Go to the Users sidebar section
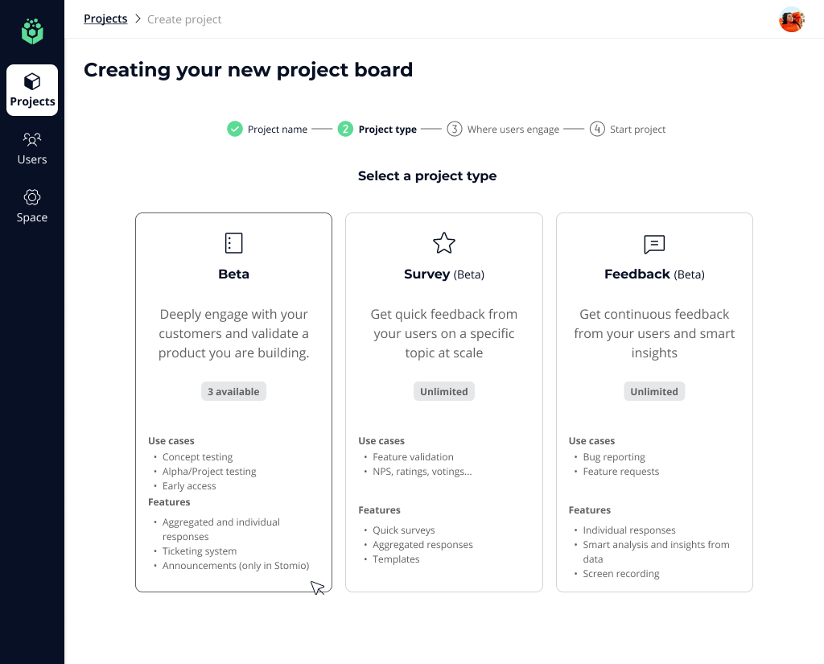This screenshot has height=664, width=824. (32, 148)
